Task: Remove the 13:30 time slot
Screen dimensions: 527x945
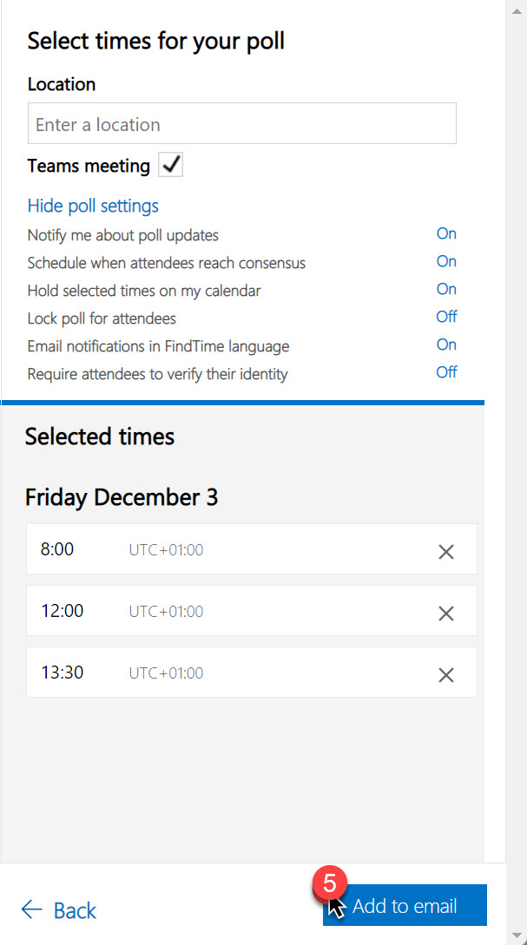Action: tap(445, 674)
